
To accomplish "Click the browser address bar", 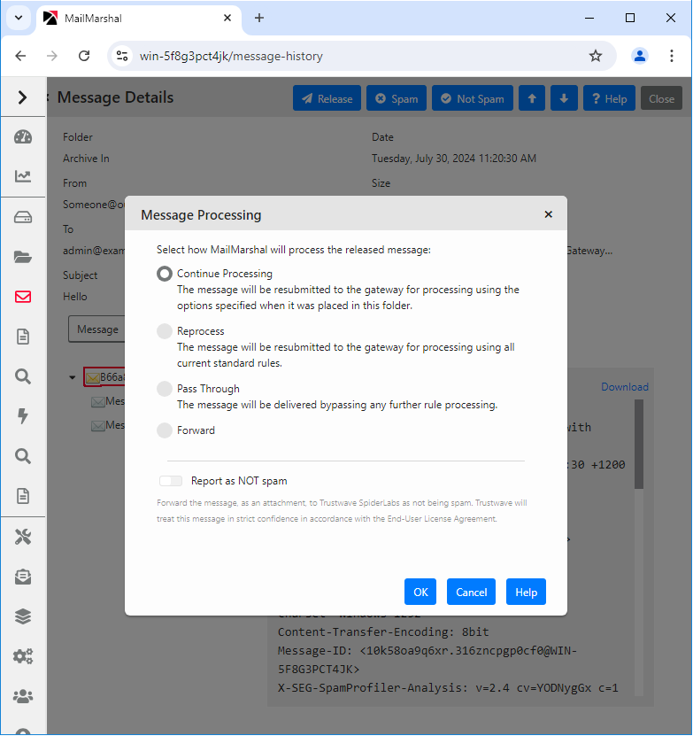I will 360,56.
